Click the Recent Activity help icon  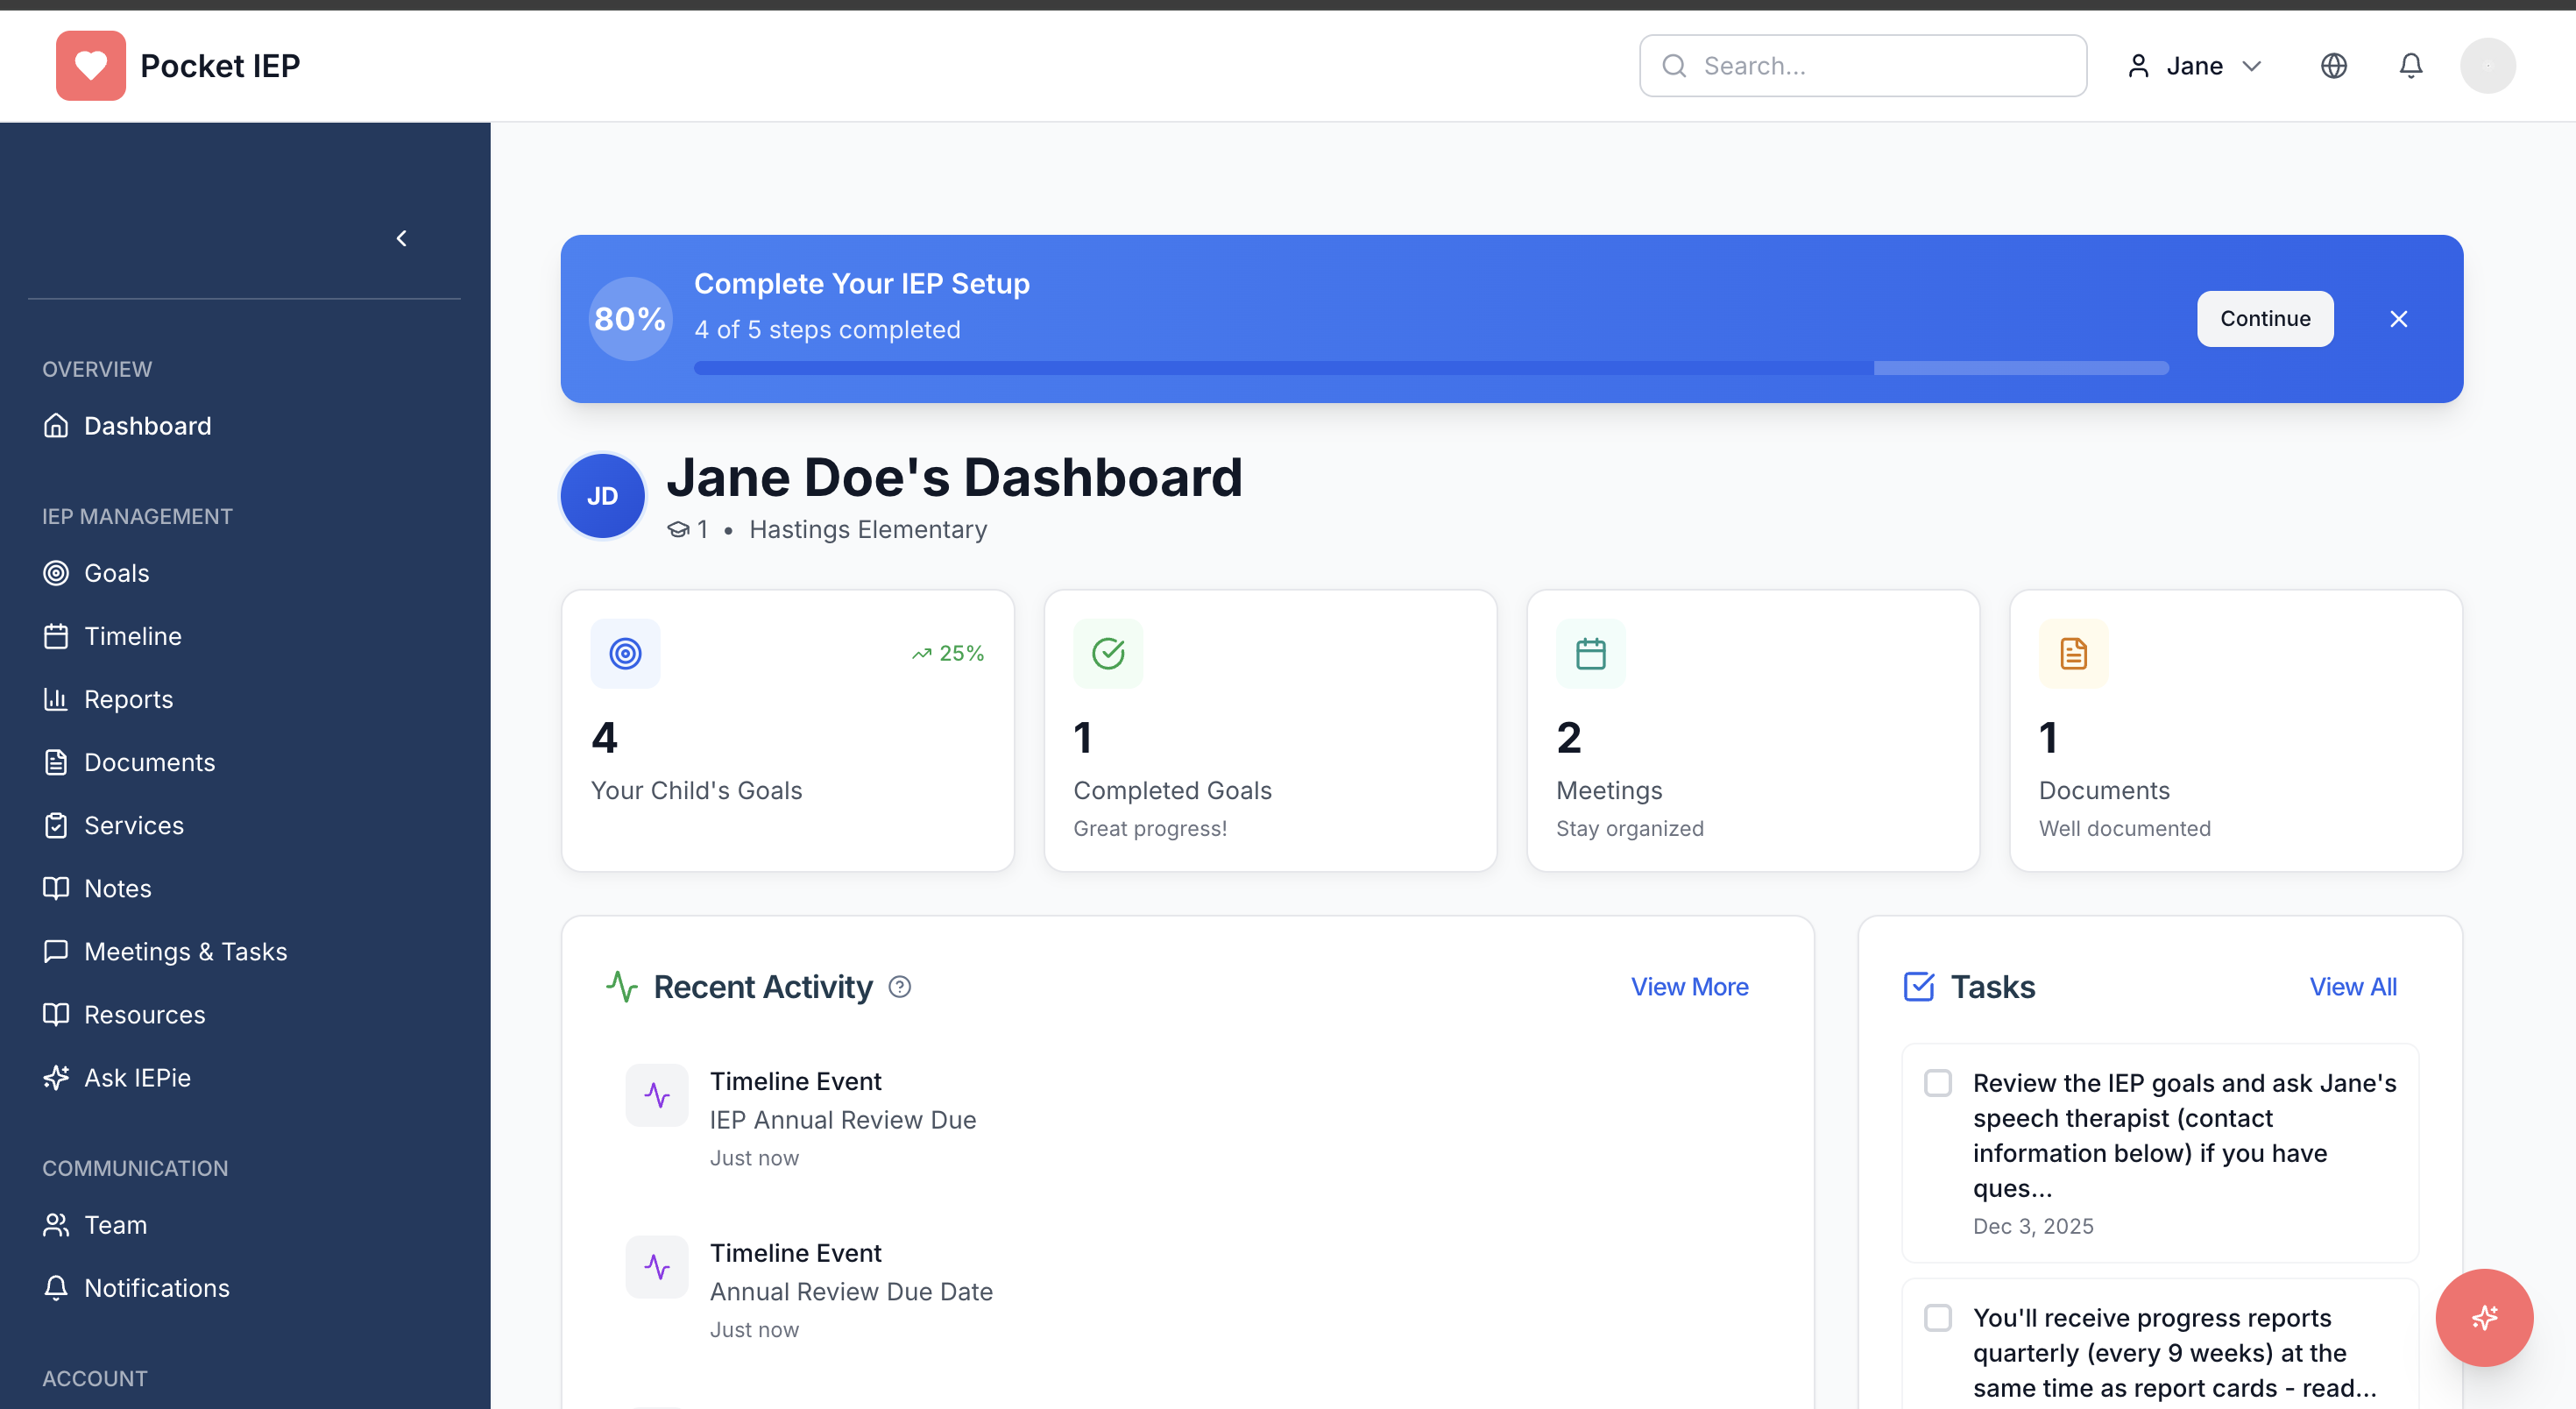tap(899, 987)
